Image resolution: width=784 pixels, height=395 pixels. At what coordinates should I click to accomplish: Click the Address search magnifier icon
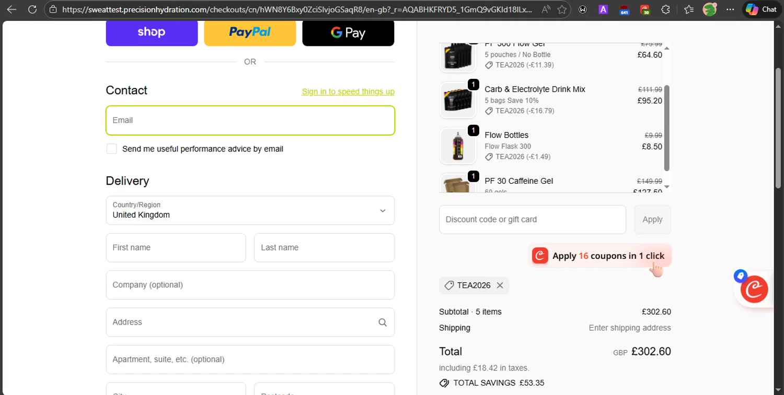383,322
